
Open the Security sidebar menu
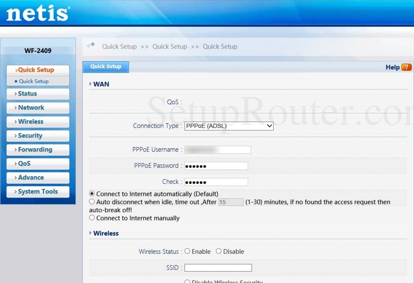(x=38, y=135)
